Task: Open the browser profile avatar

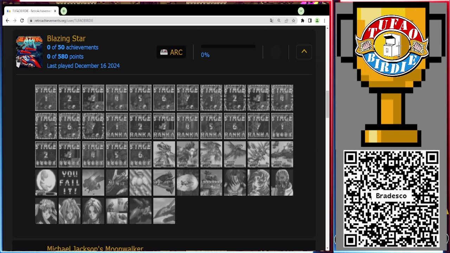Action: 317,21
